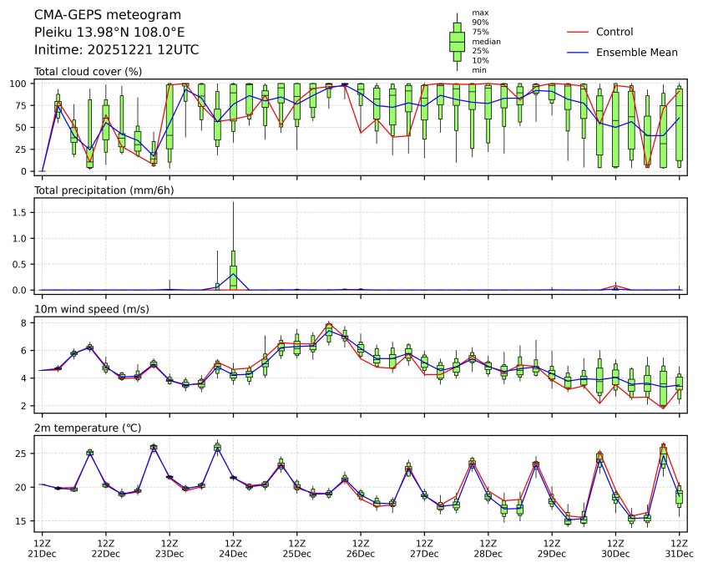This screenshot has width=703, height=568.
Task: Click the Pleiku coordinates text
Action: 109,33
